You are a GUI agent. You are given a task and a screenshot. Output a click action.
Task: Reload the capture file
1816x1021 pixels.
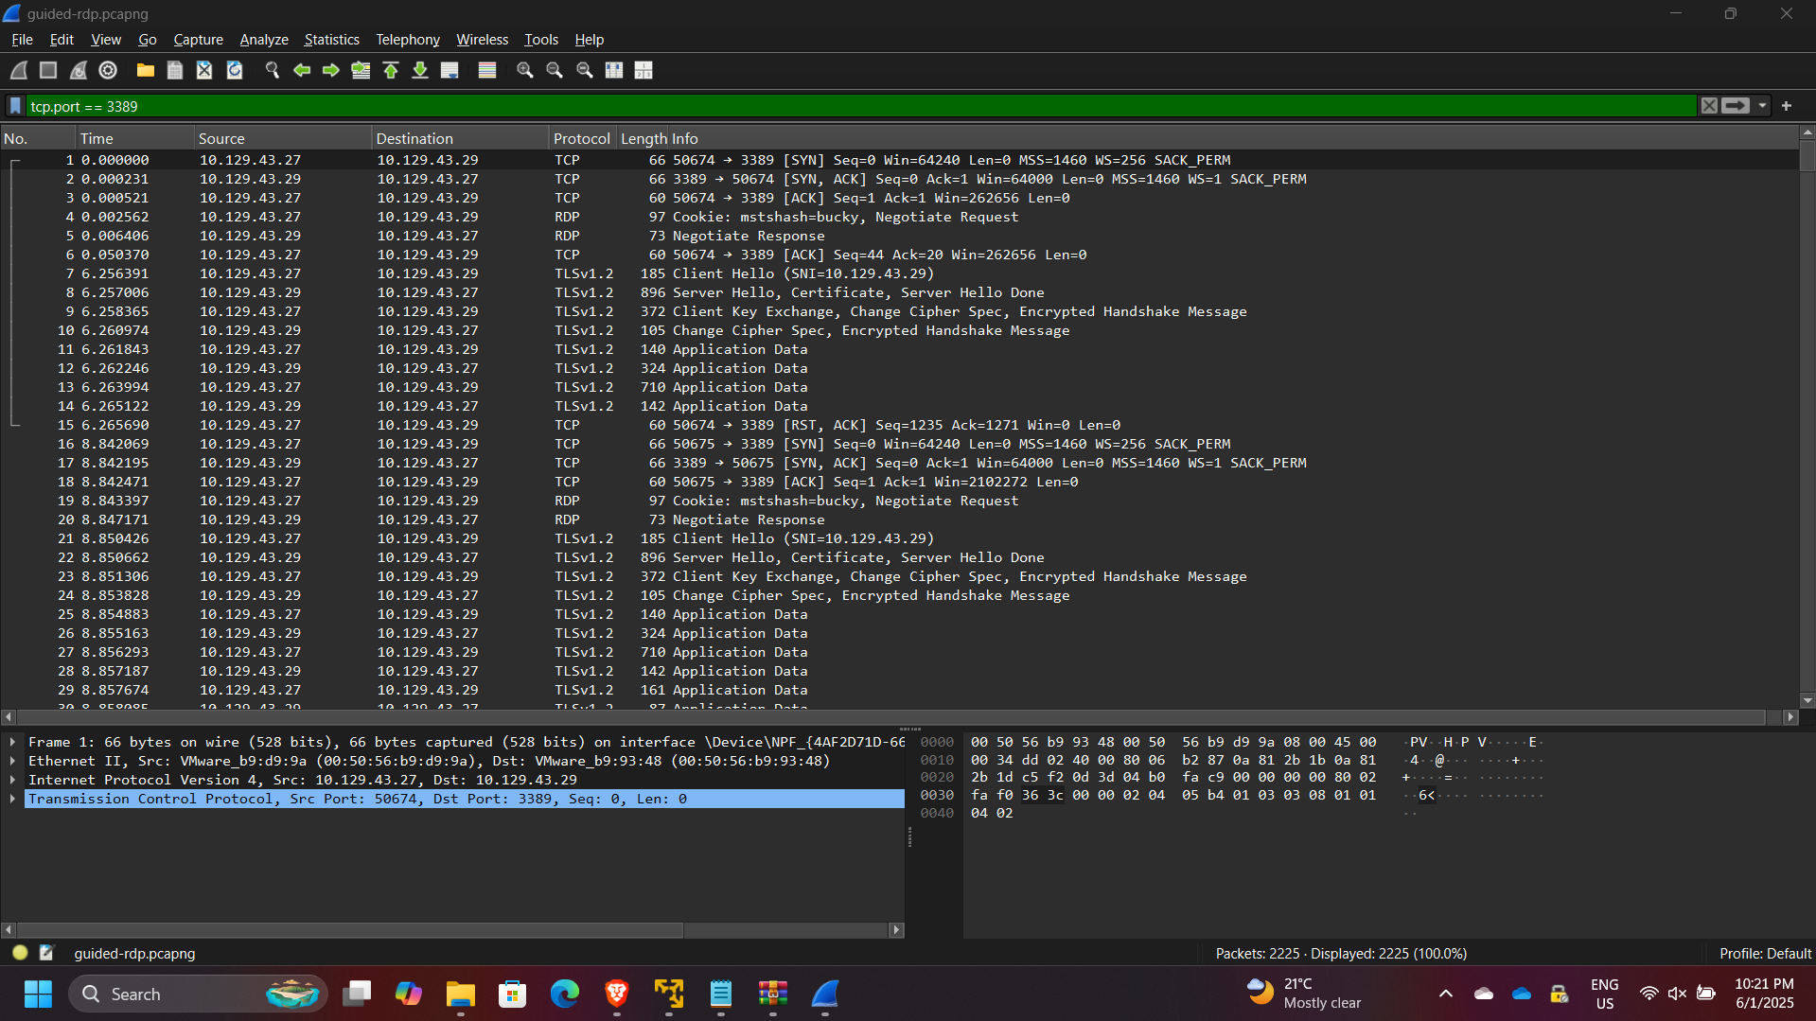[x=235, y=70]
